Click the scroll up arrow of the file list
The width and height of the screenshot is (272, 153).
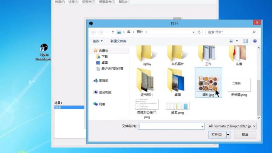pos(258,48)
